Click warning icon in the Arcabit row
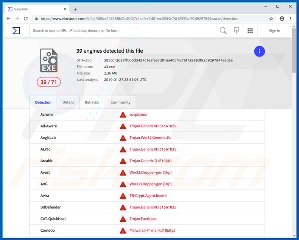 click(x=123, y=161)
